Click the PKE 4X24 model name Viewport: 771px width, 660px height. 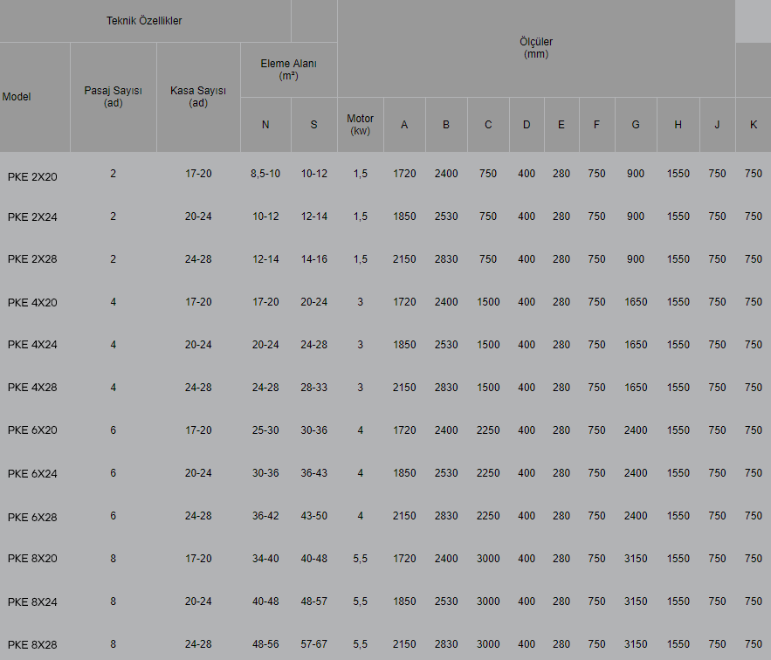(32, 347)
